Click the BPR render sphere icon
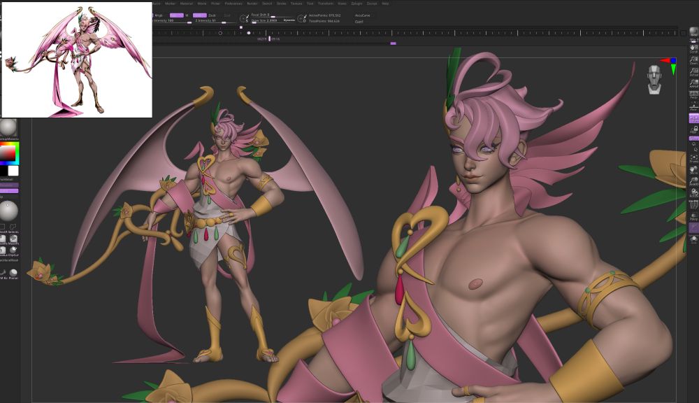699x403 pixels. [x=693, y=32]
